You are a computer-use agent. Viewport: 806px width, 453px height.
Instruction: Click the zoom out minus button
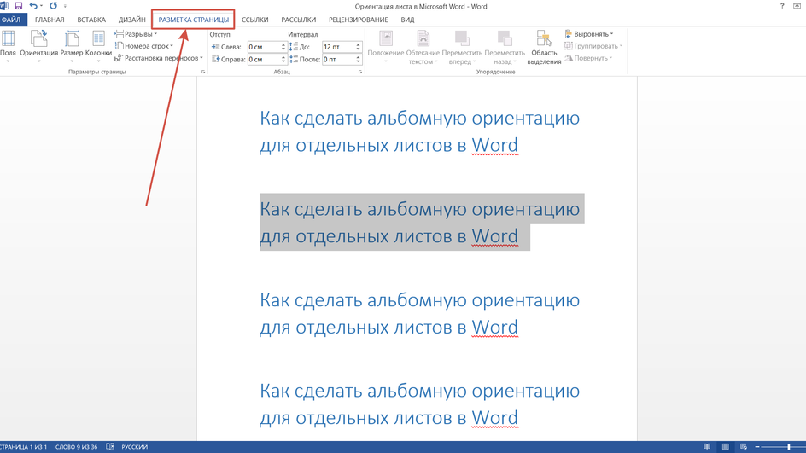tap(757, 447)
